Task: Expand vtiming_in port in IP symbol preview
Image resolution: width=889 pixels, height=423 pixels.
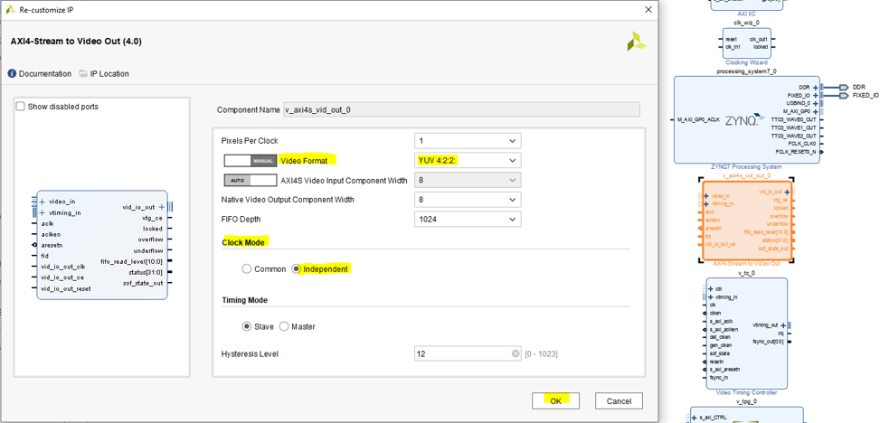Action: [42, 213]
